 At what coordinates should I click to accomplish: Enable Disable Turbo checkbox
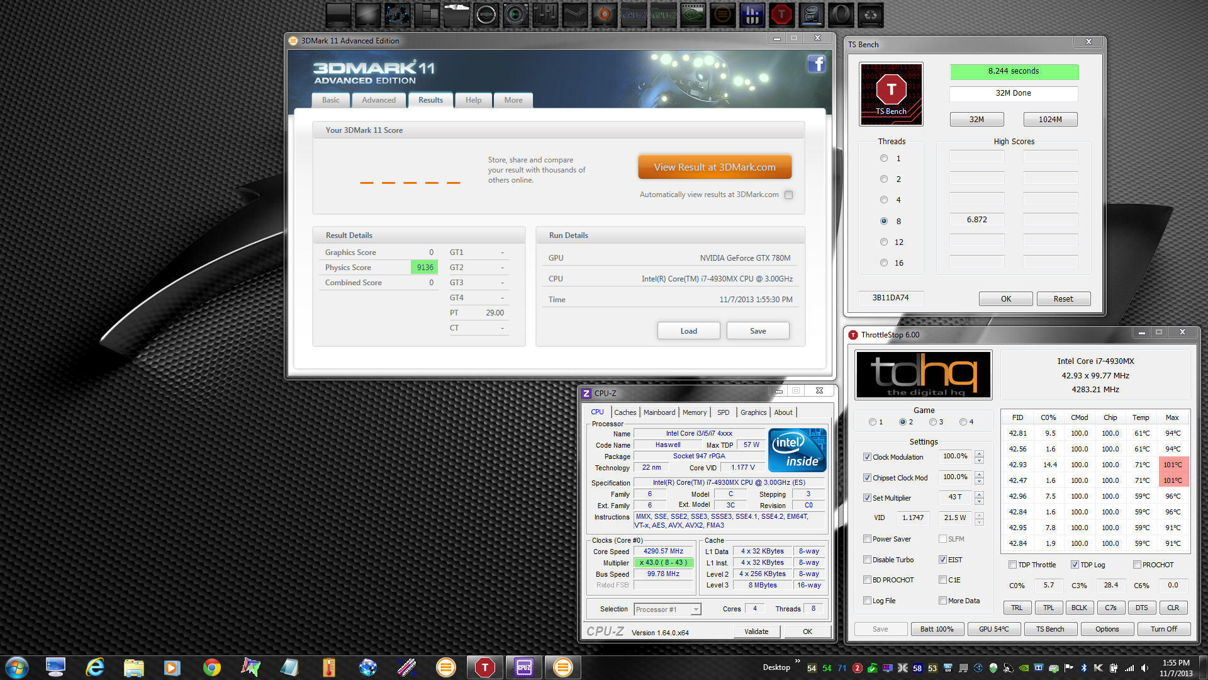pyautogui.click(x=867, y=560)
